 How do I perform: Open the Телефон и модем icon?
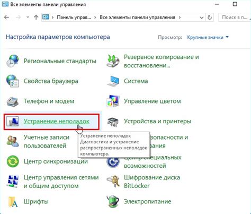13,101
